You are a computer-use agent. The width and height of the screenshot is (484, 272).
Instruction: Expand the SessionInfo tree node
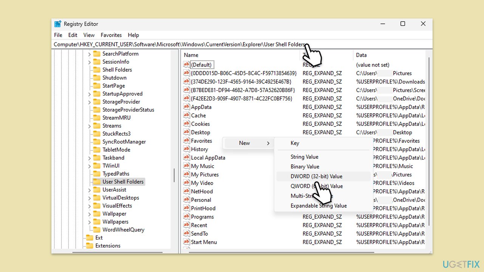pyautogui.click(x=90, y=62)
